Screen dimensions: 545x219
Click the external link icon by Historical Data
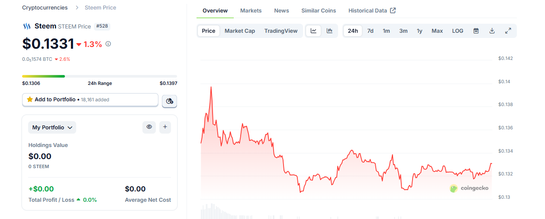tap(393, 10)
